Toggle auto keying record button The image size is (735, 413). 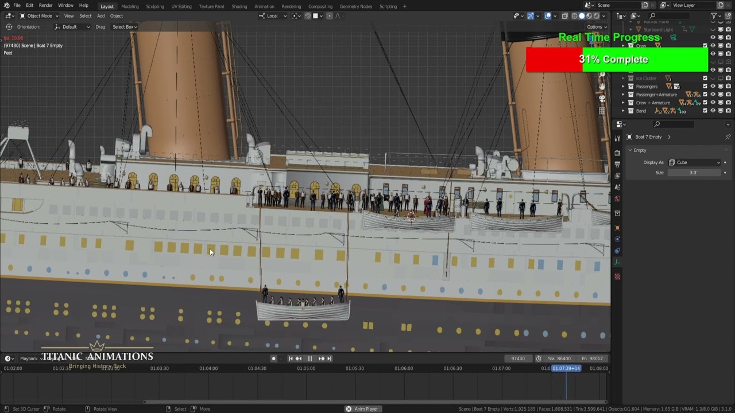[273, 359]
